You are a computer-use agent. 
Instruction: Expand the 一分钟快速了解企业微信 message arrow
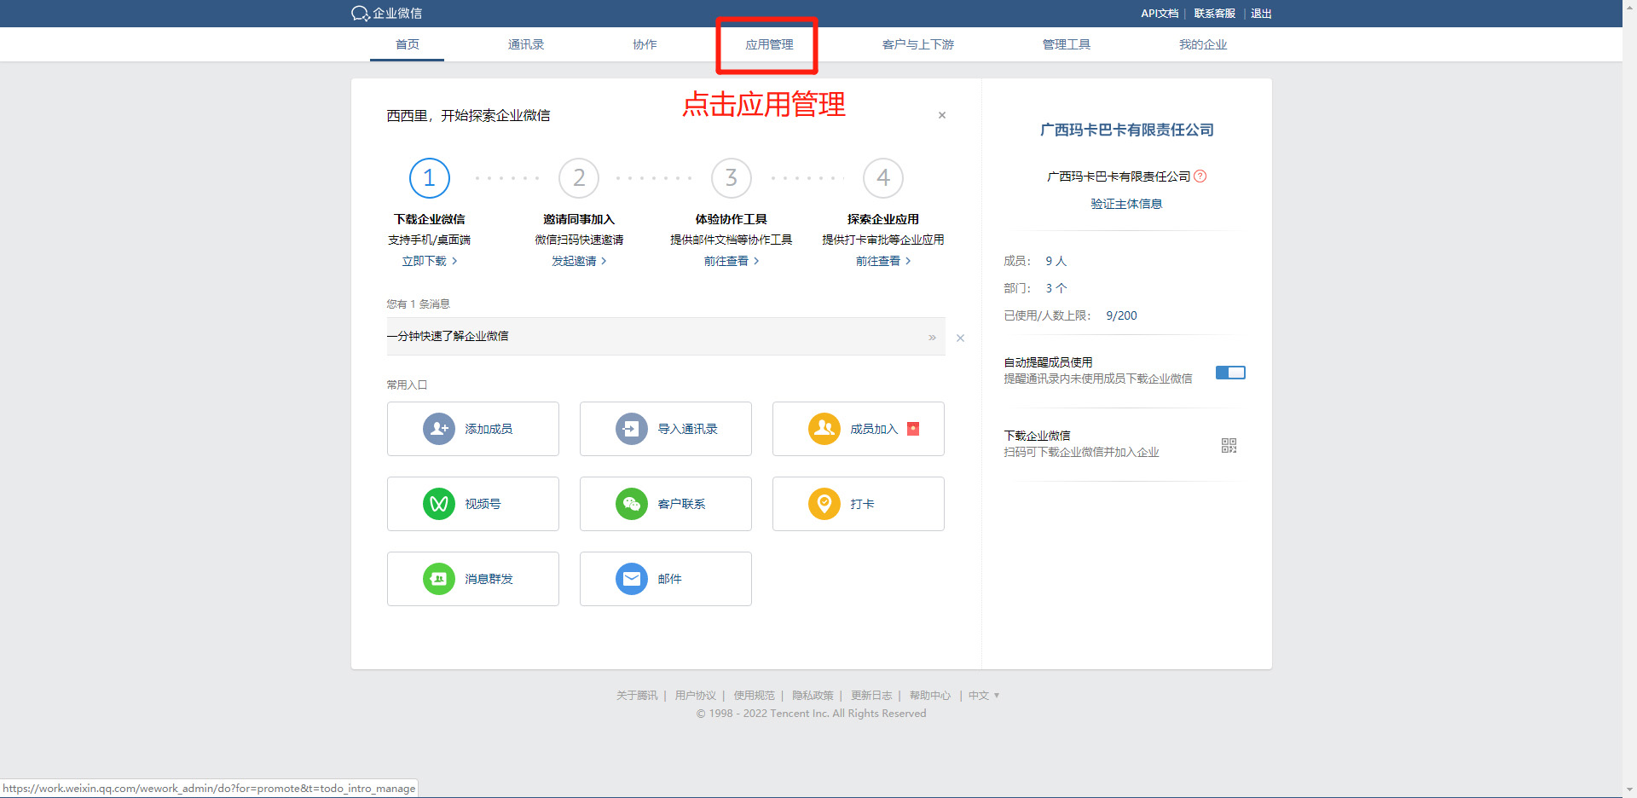click(932, 338)
